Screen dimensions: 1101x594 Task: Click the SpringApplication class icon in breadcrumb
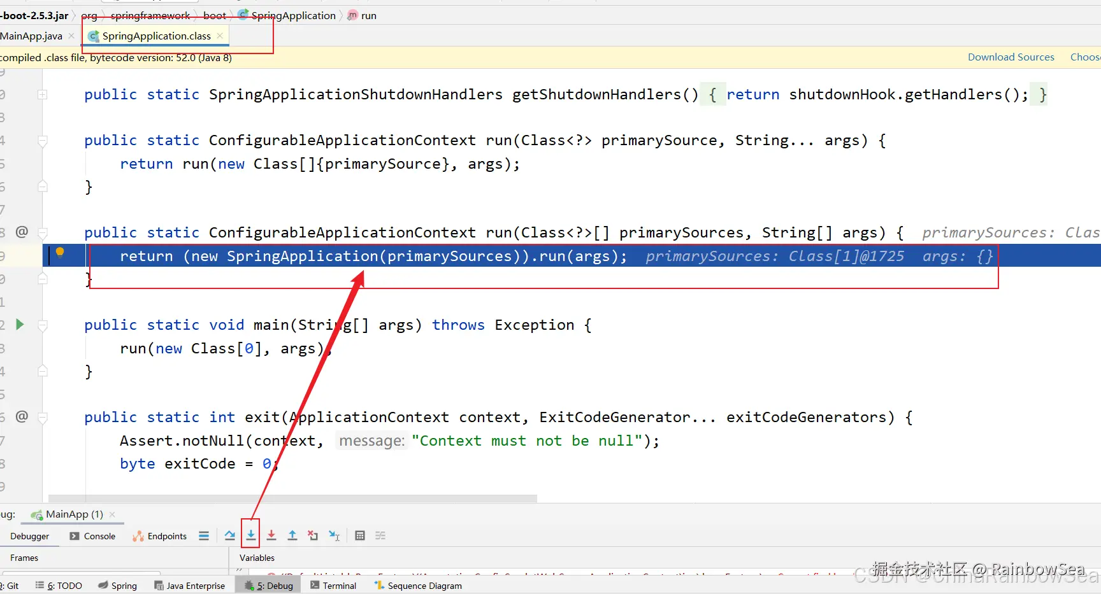click(243, 15)
